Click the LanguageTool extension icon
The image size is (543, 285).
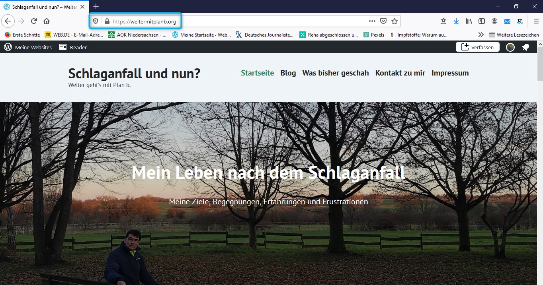(520, 21)
